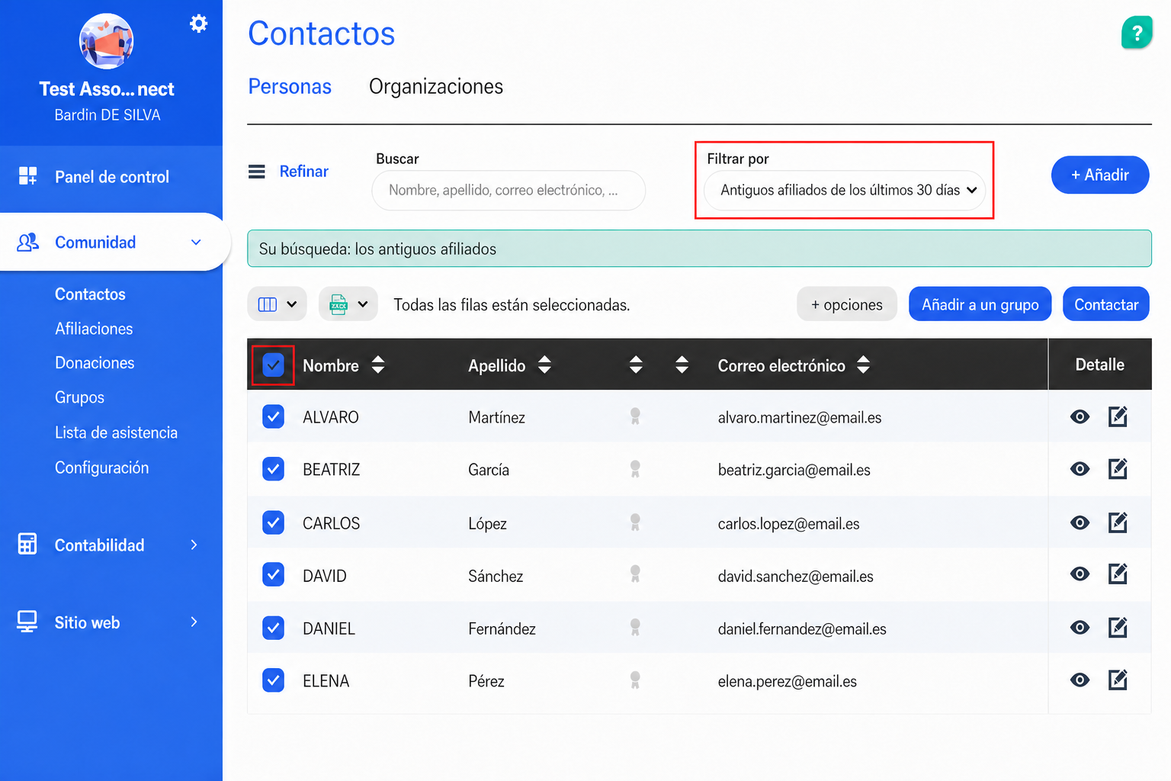The height and width of the screenshot is (781, 1171).
Task: Click the first unlabeled sort arrows after Apellido
Action: point(636,365)
